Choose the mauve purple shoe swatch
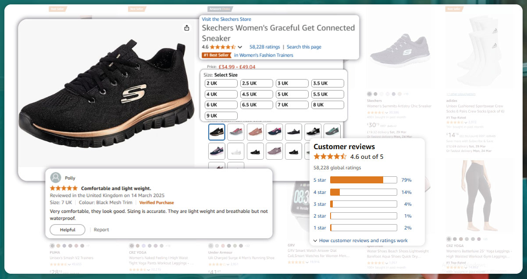 pos(274,151)
